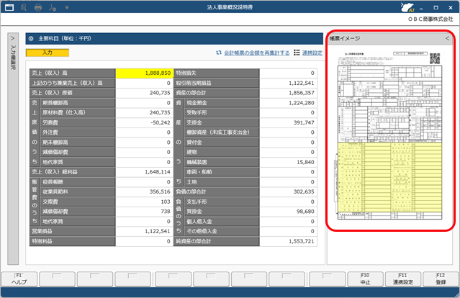Open the 連携設定 link
Viewport: 460px width, 298px height.
(x=312, y=53)
